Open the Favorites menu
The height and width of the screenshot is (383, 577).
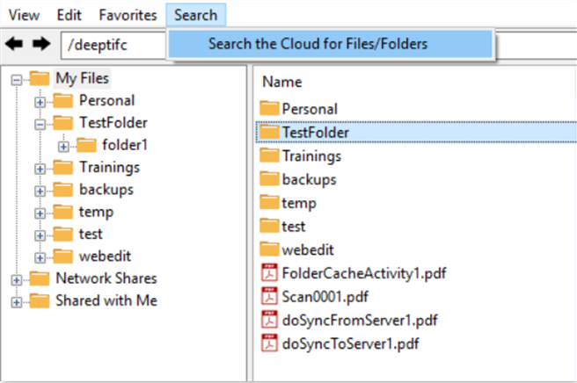(x=128, y=15)
